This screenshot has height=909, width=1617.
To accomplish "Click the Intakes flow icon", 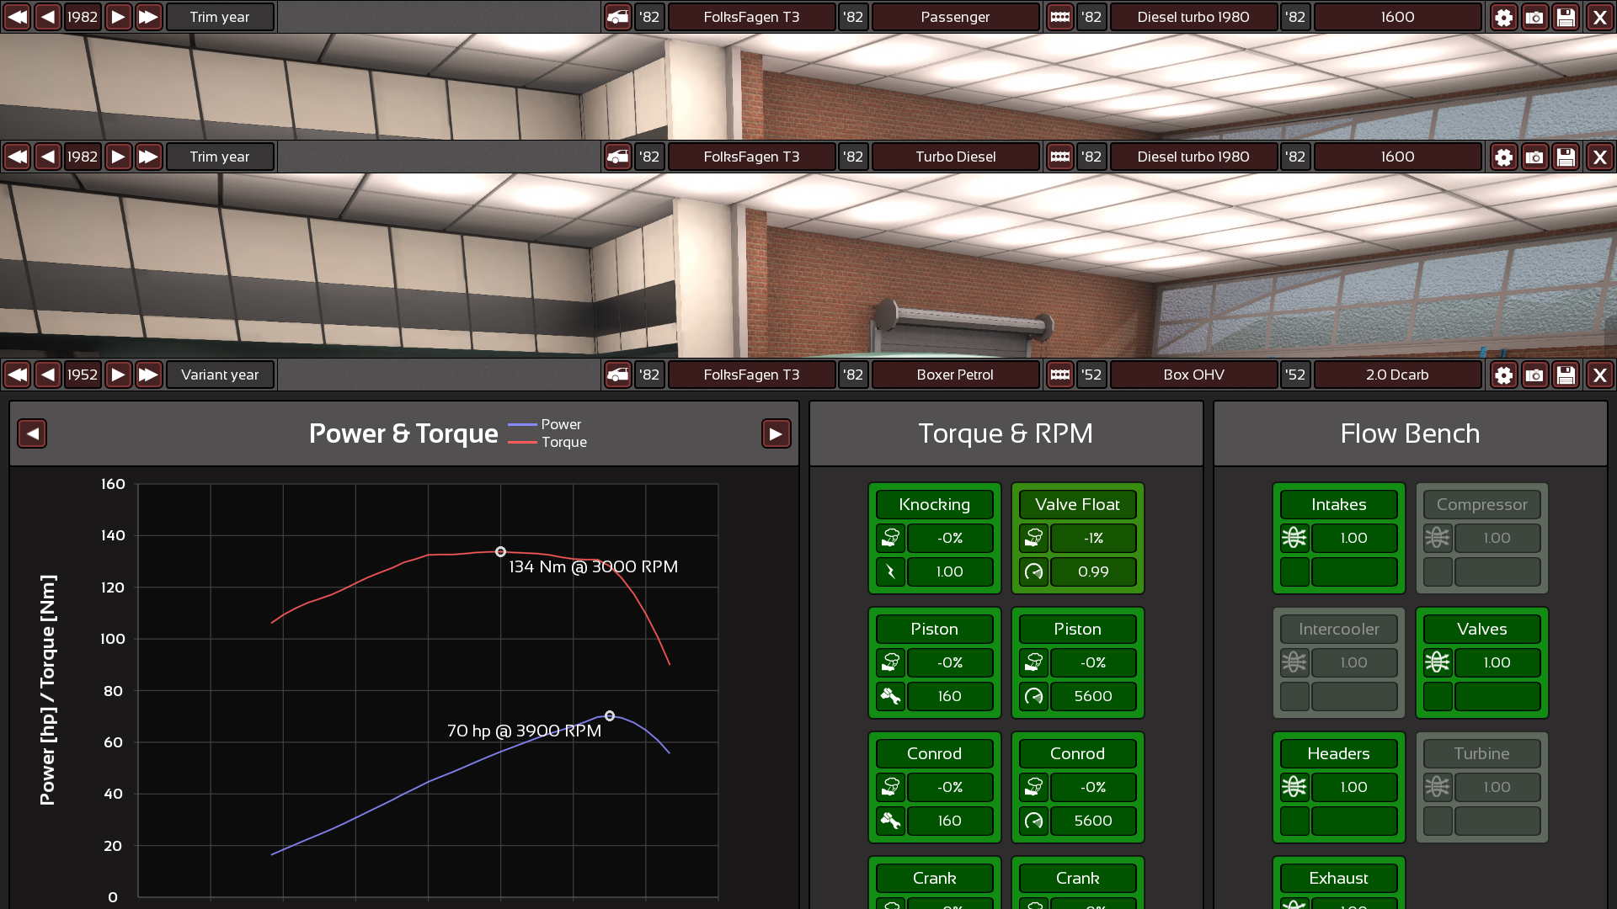I will click(x=1294, y=538).
